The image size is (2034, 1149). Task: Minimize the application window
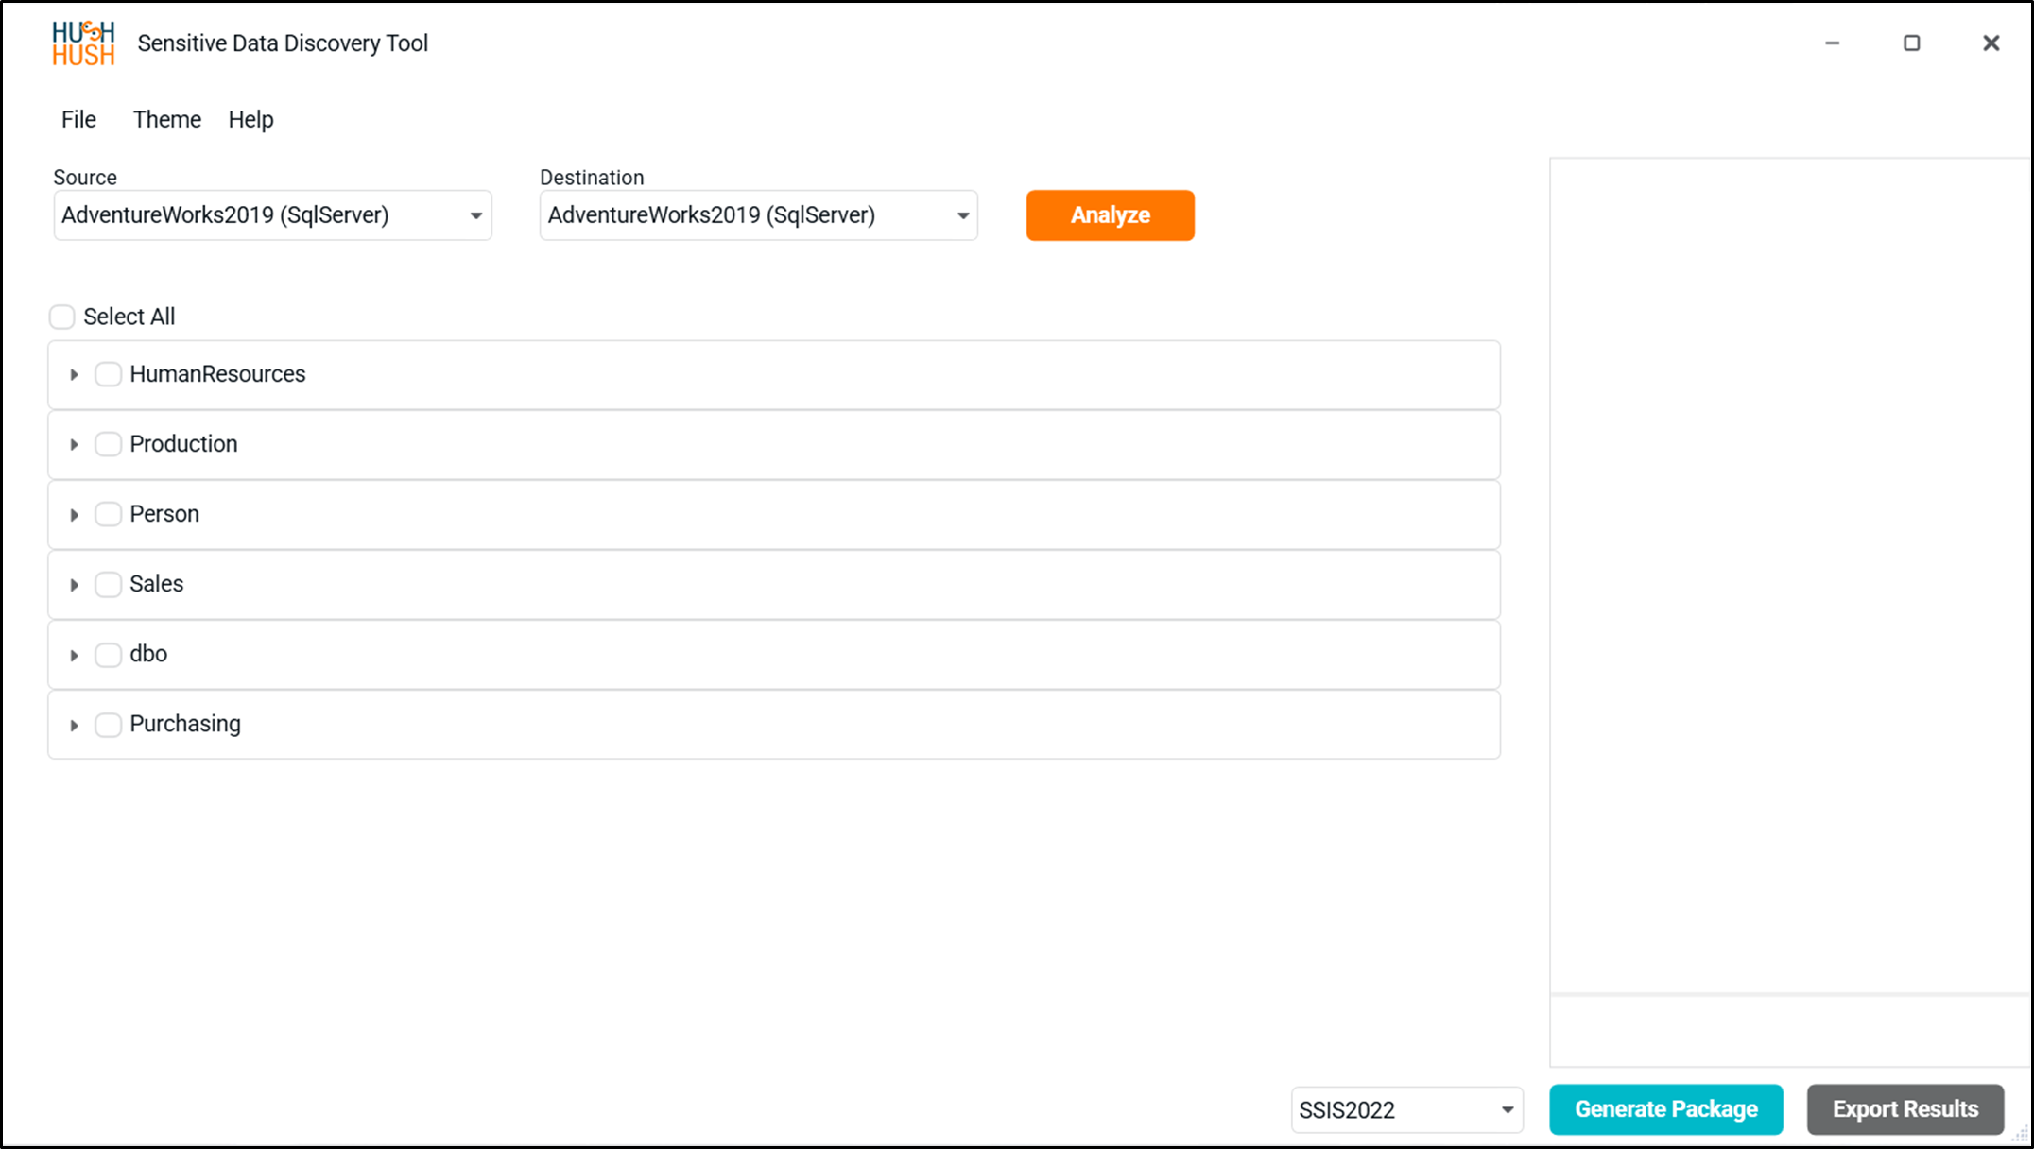click(x=1832, y=43)
